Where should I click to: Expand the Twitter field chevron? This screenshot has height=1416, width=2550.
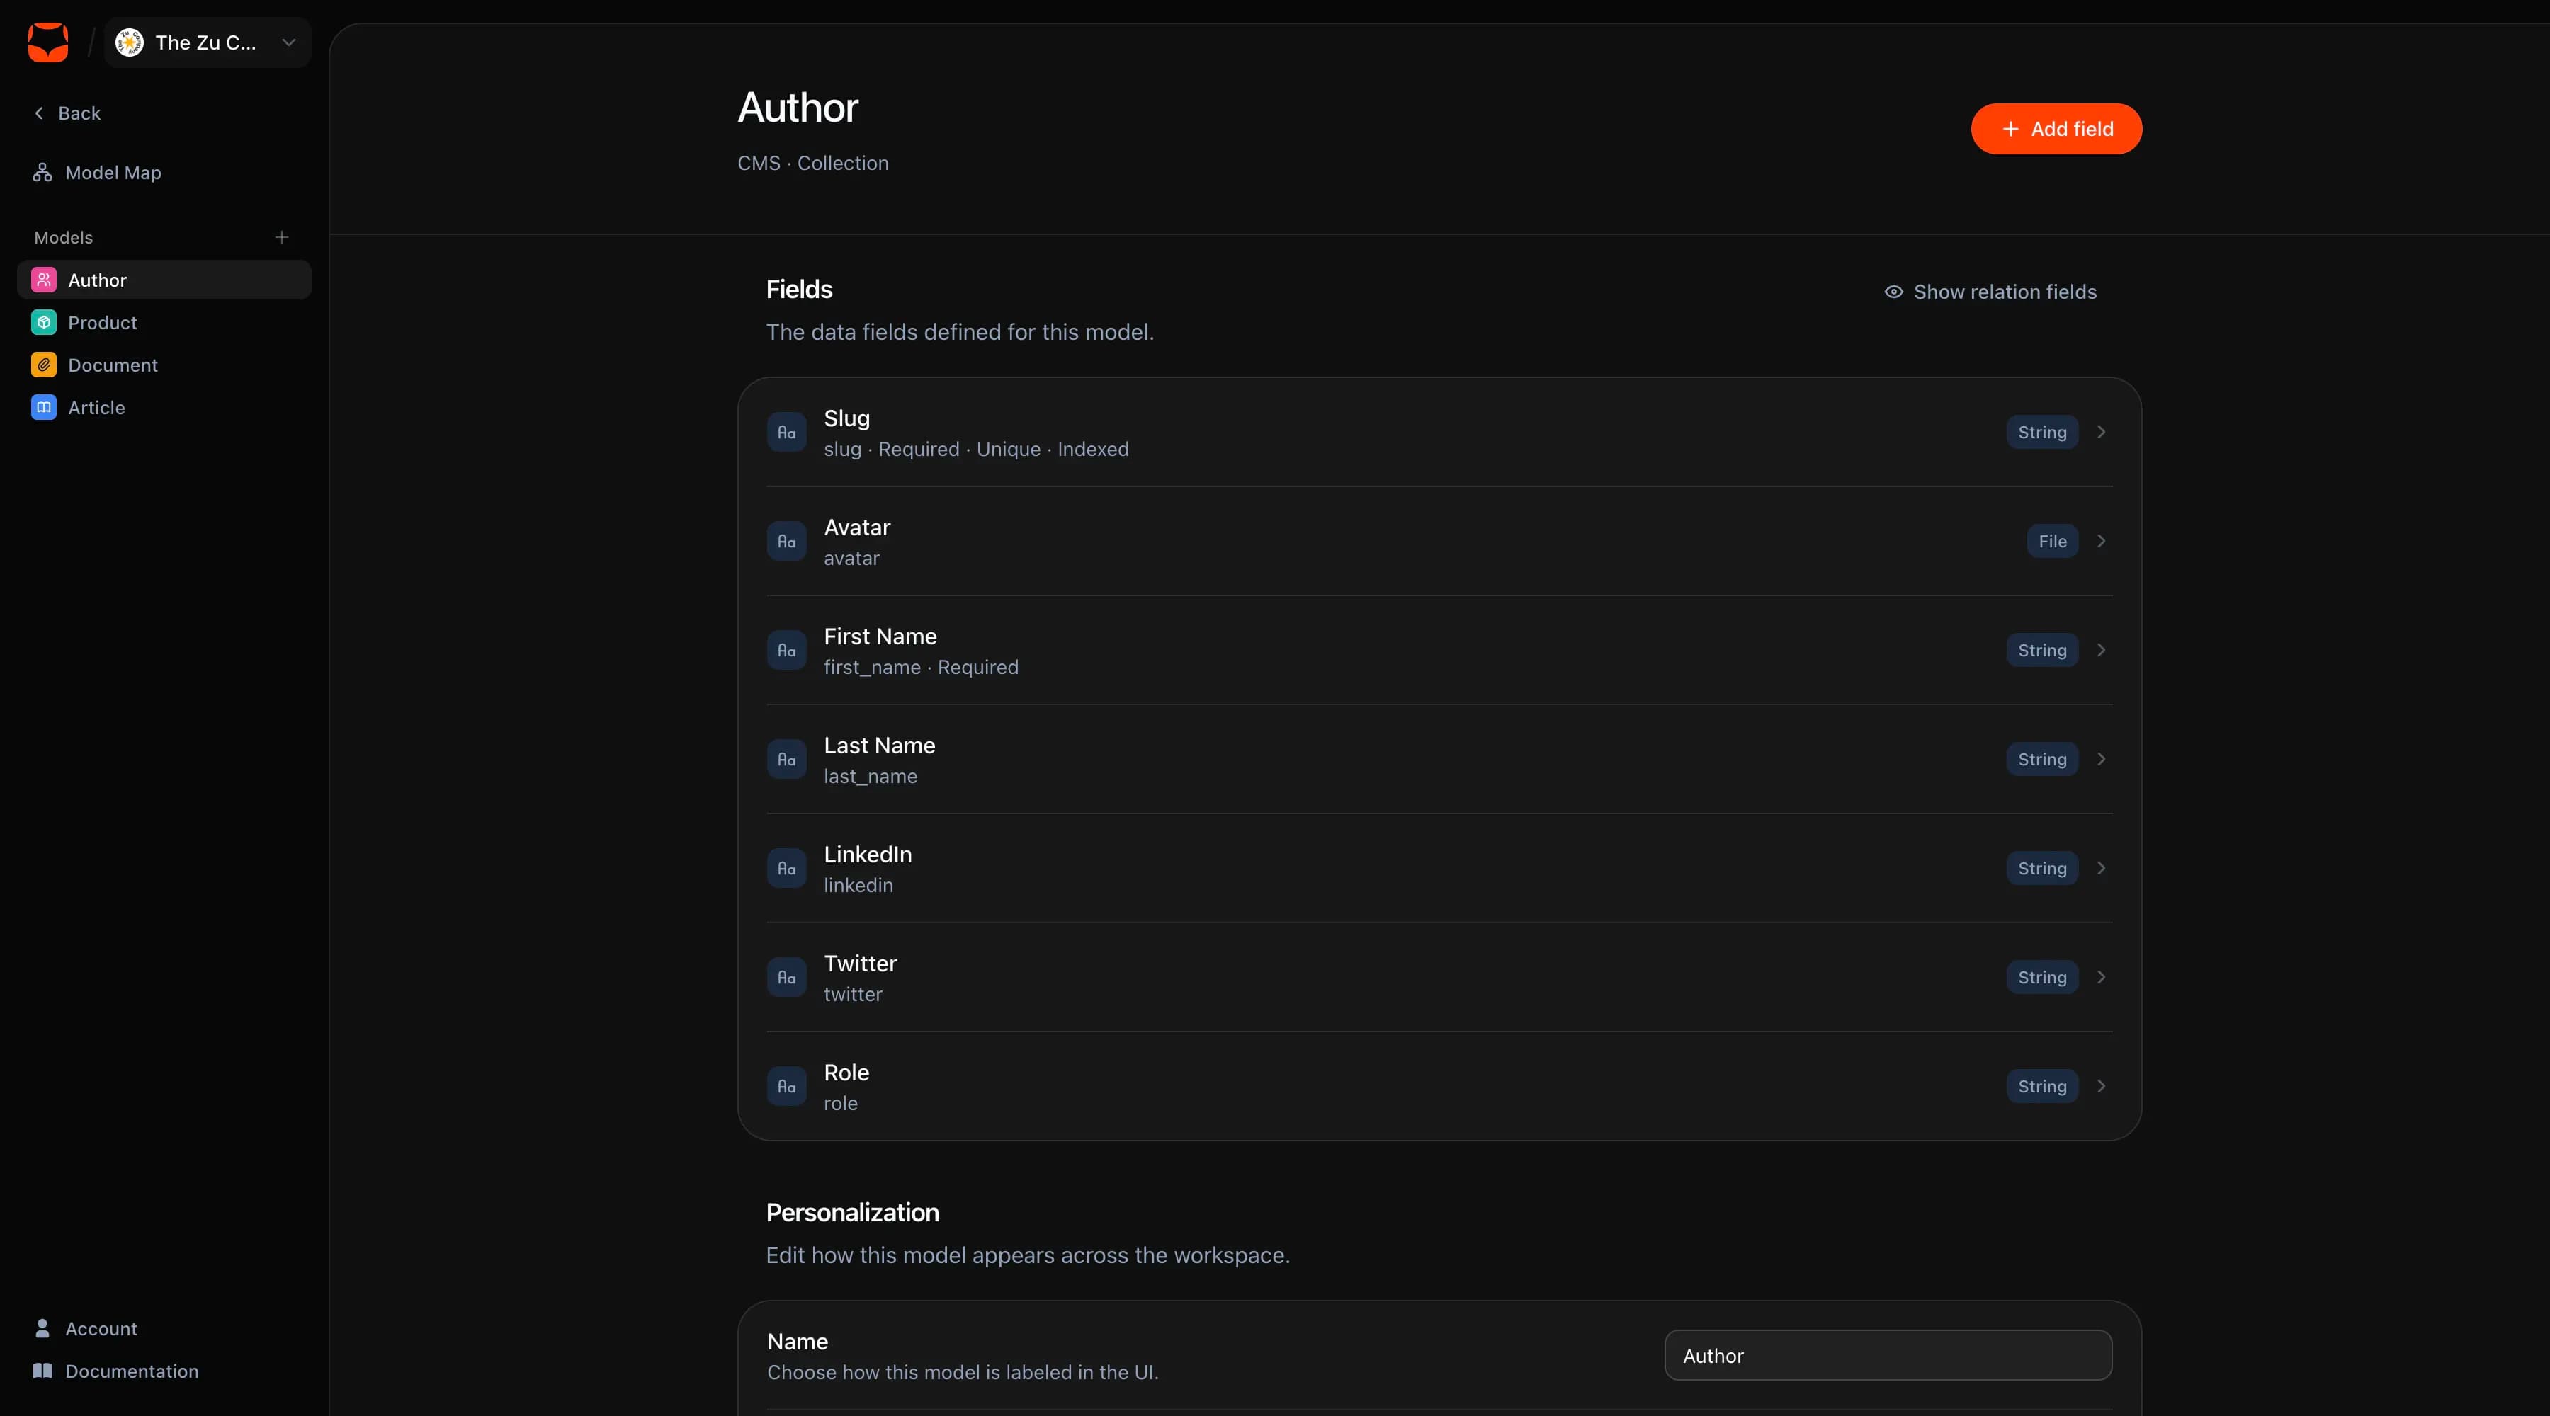click(2101, 978)
